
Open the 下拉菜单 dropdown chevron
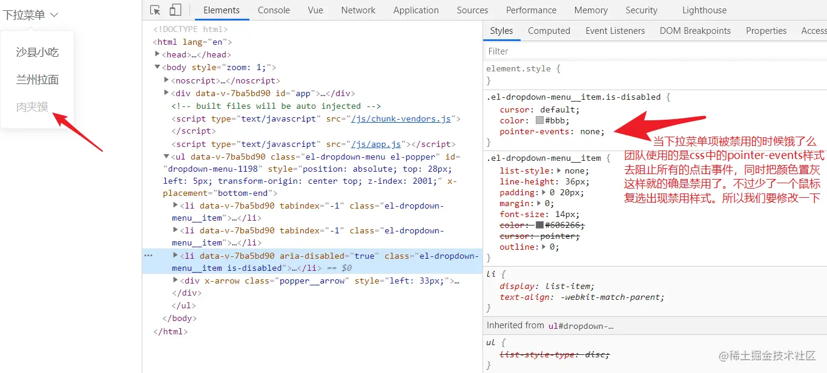(54, 15)
